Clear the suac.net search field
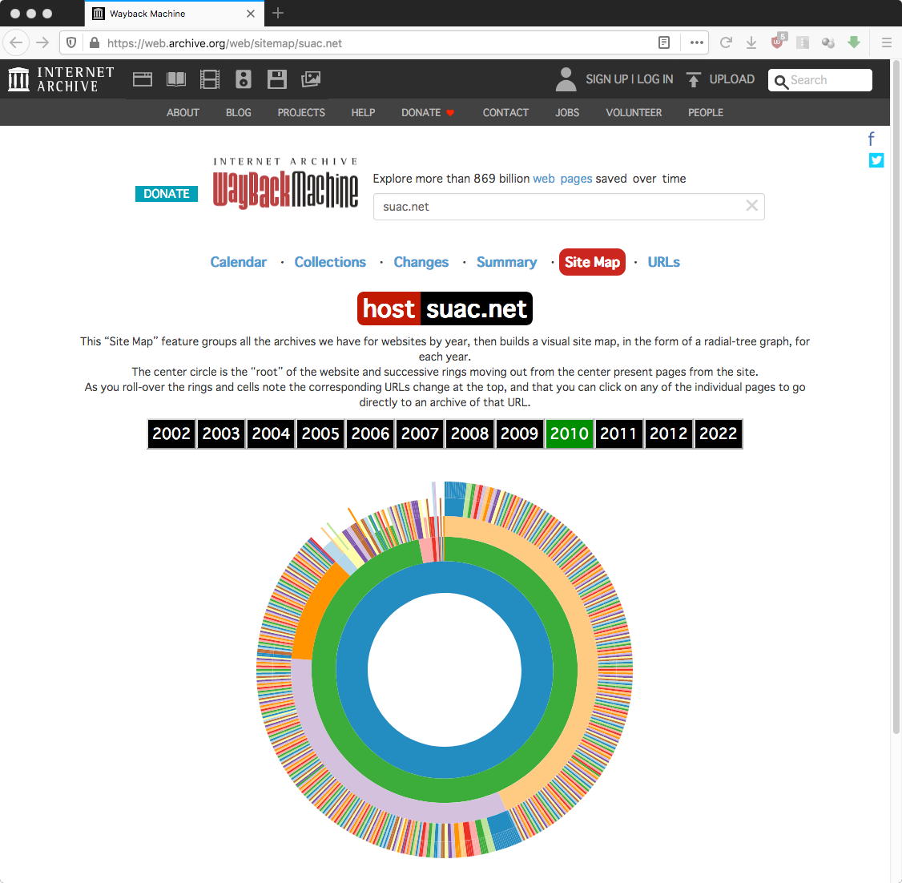Viewport: 902px width, 883px height. [x=751, y=205]
